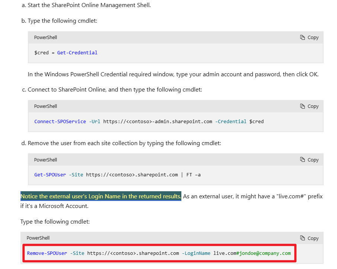Viewport: 337px width, 269px height.
Task: Click 'Type the following cmdlet:' under step b
Action: (62, 21)
